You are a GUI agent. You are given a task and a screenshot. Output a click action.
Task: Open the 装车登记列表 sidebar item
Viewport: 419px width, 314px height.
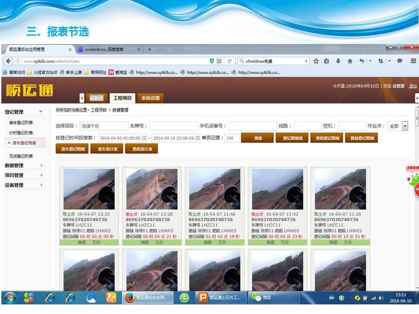(x=21, y=123)
